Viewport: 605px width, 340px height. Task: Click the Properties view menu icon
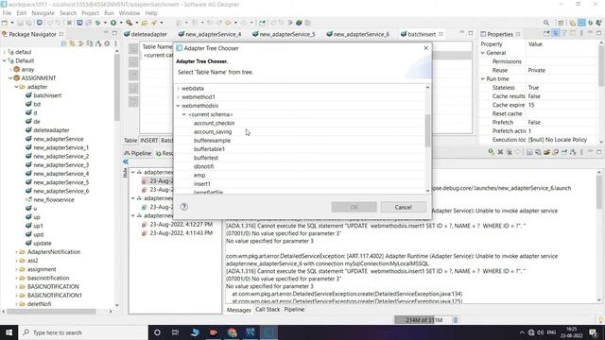tap(581, 34)
